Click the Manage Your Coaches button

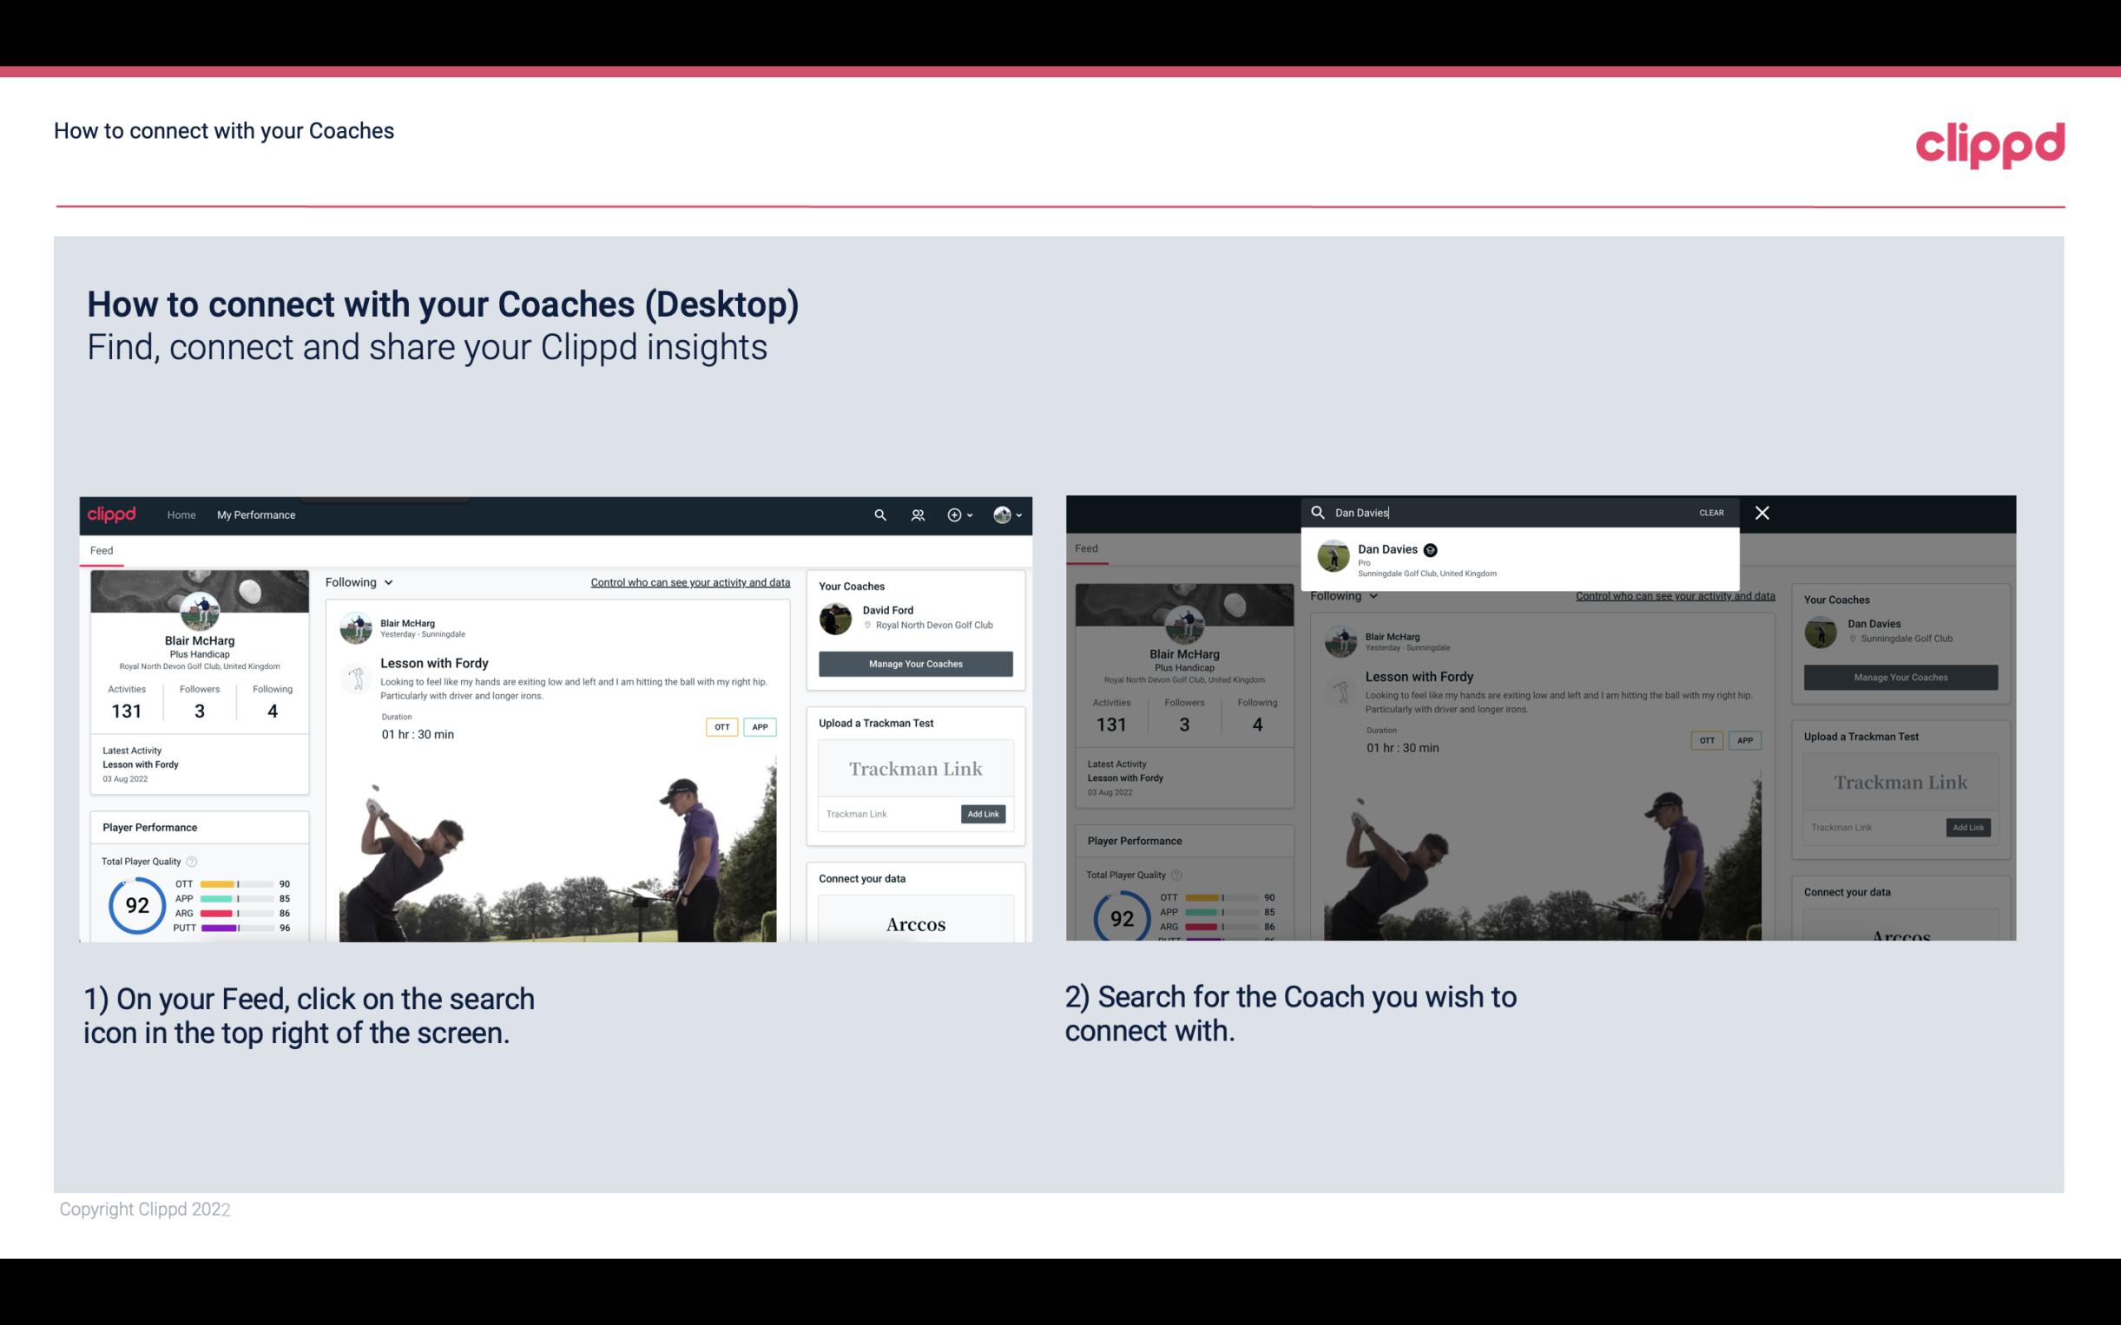915,663
